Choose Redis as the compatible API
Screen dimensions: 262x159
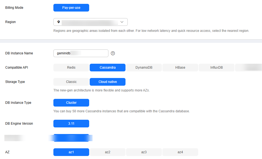coord(71,68)
